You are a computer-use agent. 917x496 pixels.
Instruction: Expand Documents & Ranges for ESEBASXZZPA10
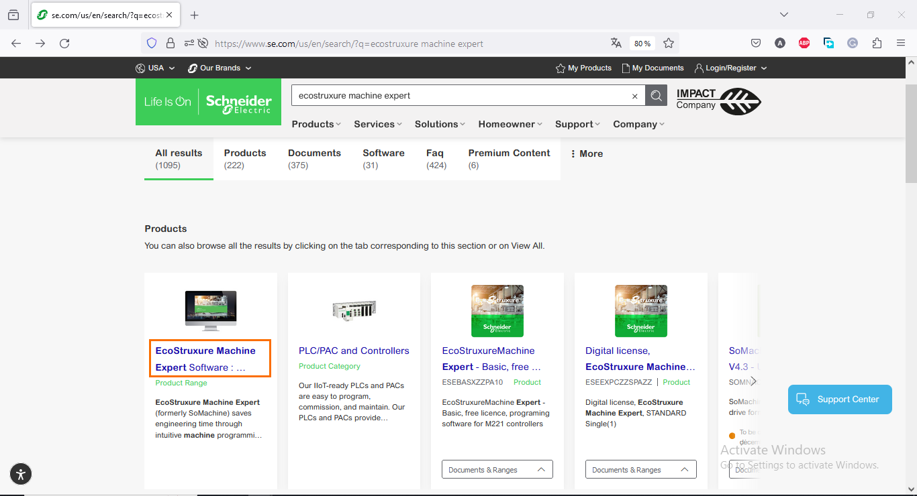pos(497,469)
